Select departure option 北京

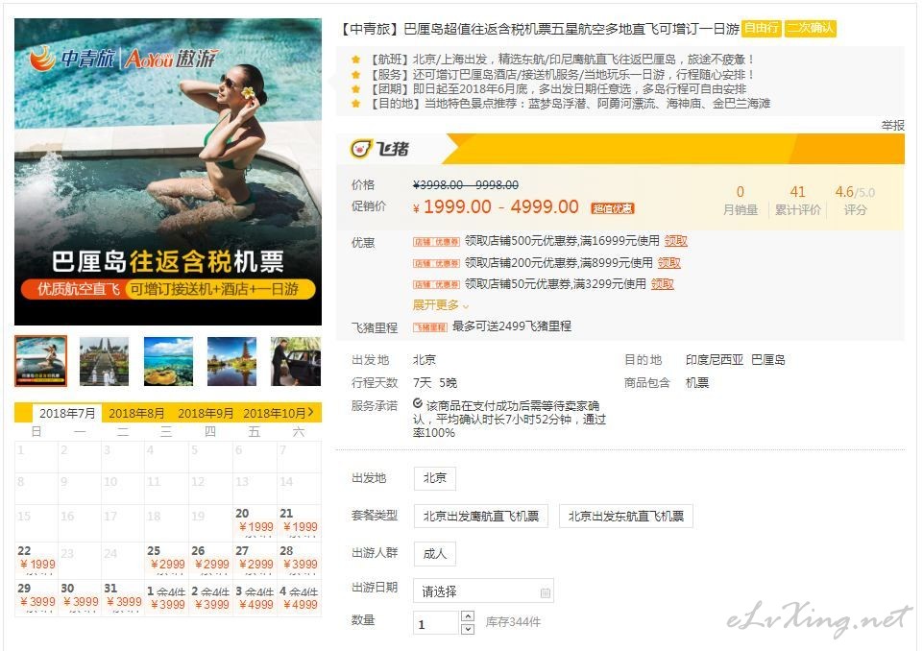click(x=434, y=478)
